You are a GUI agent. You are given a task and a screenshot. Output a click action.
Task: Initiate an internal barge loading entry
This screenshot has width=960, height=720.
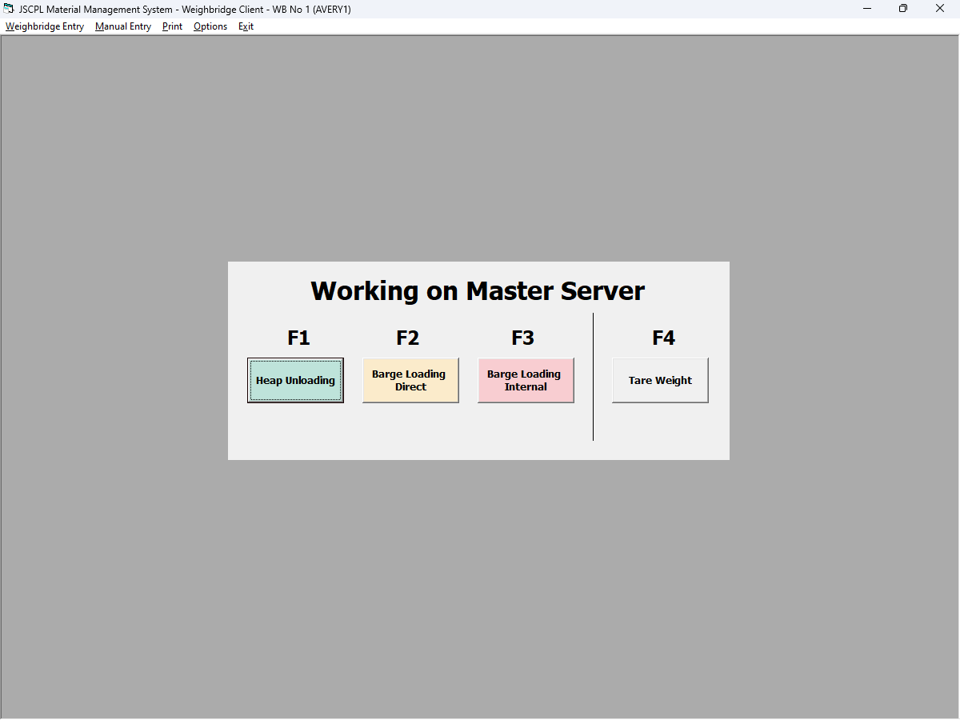pos(526,380)
